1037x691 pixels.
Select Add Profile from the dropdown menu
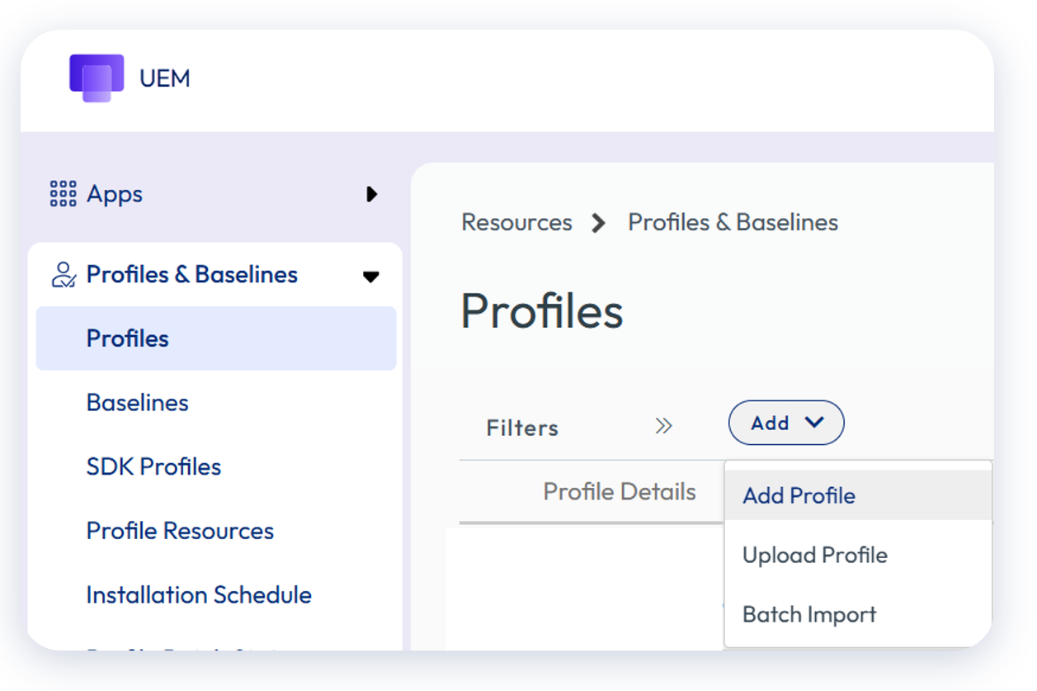799,496
